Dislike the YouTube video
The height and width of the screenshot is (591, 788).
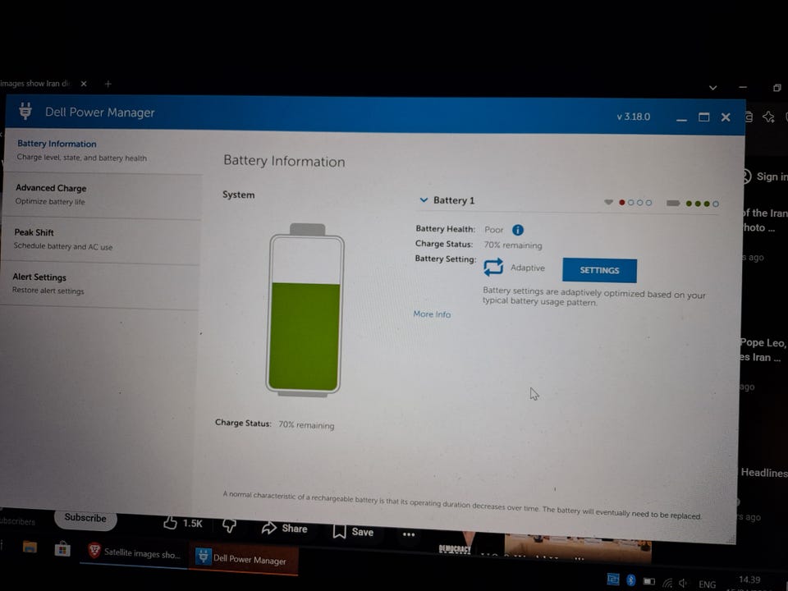tap(229, 525)
